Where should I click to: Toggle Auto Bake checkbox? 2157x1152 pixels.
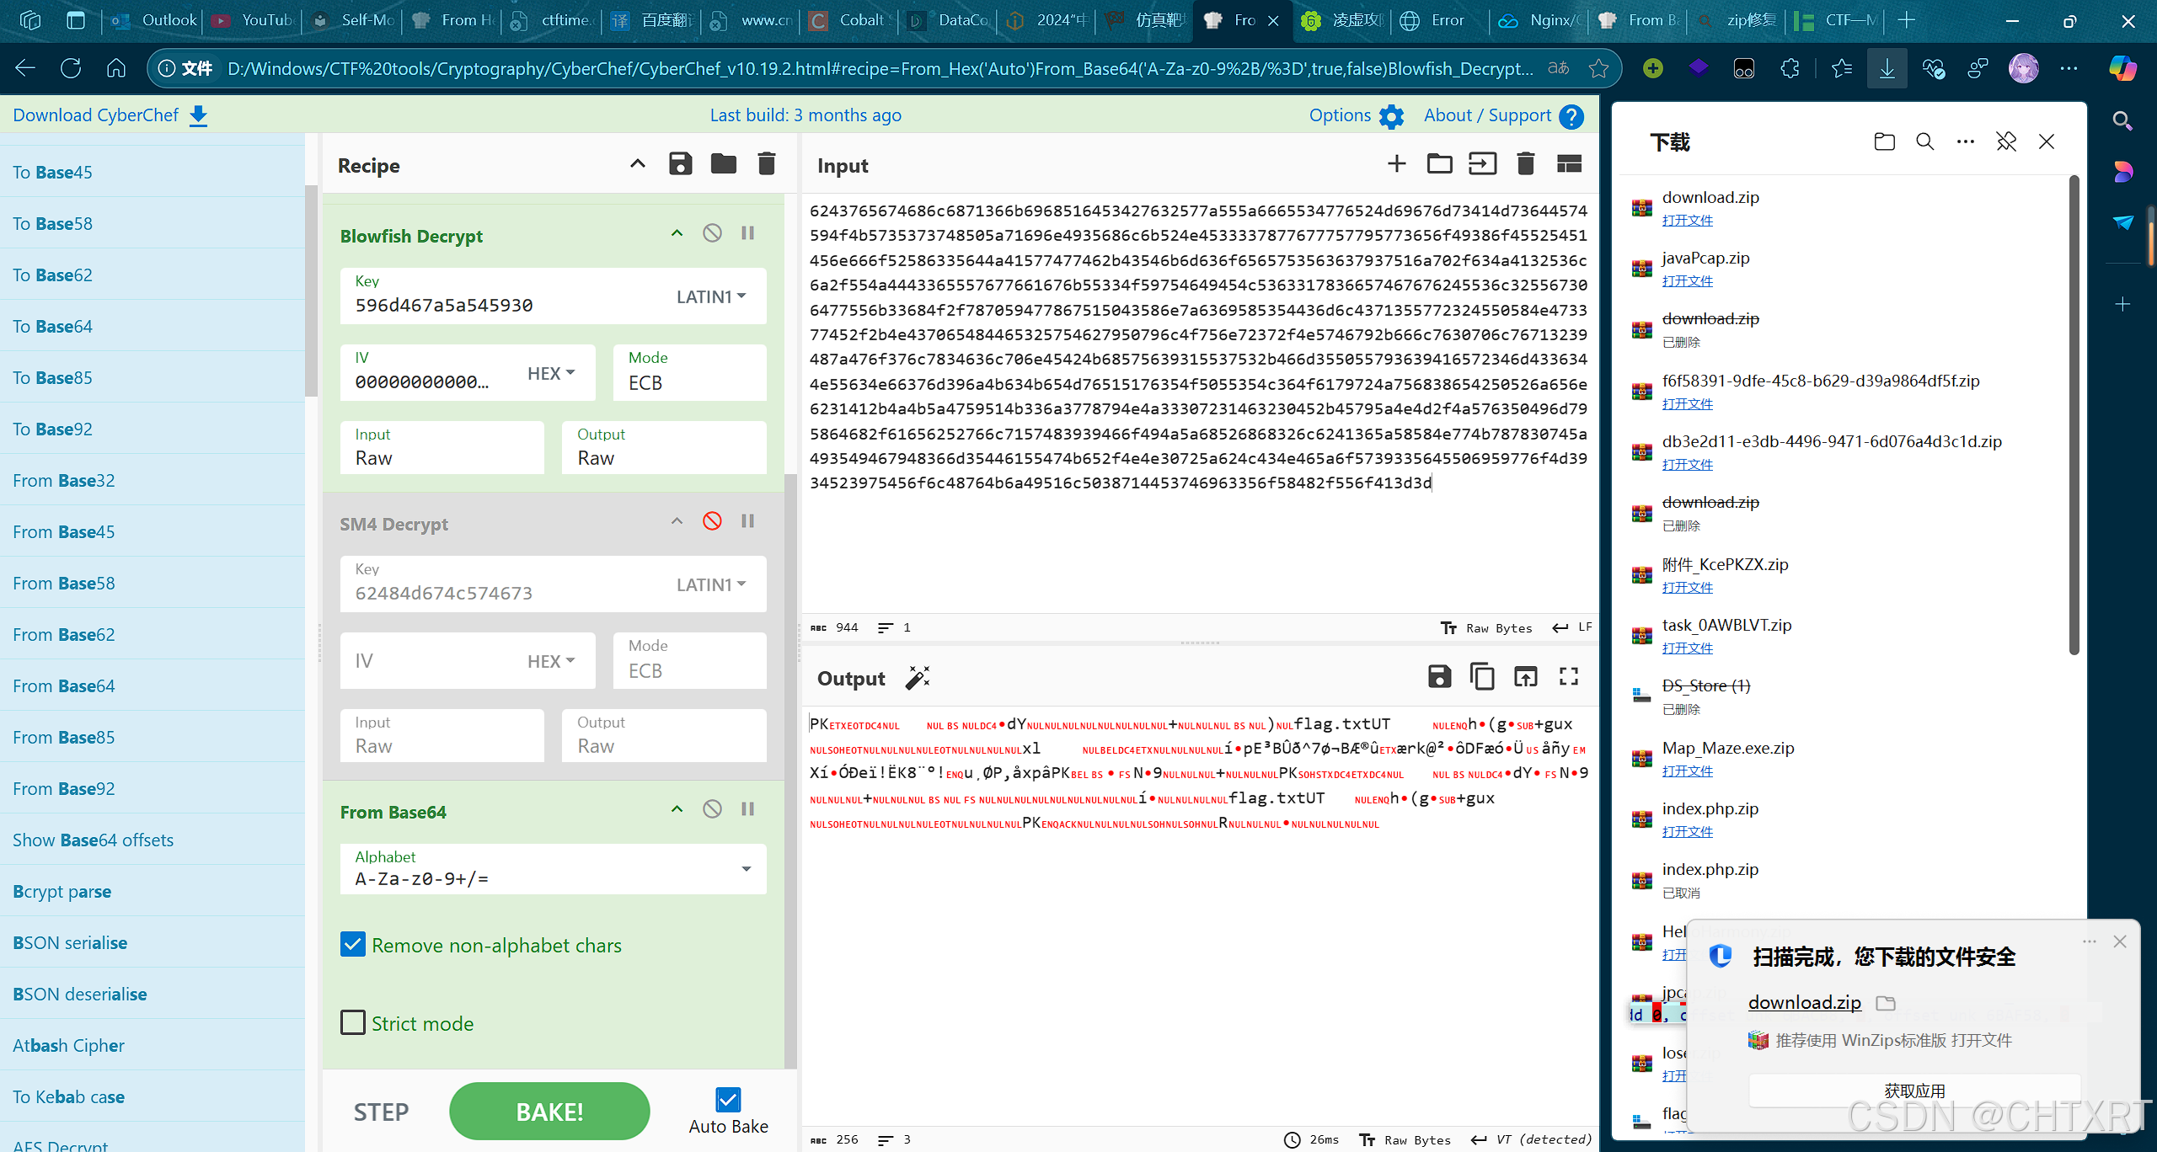click(728, 1099)
